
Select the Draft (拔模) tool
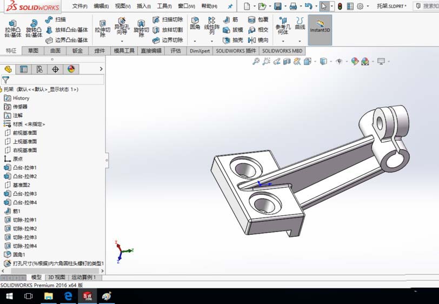[233, 30]
